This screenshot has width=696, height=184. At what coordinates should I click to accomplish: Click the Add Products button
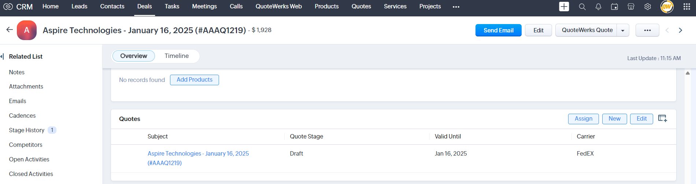coord(195,80)
